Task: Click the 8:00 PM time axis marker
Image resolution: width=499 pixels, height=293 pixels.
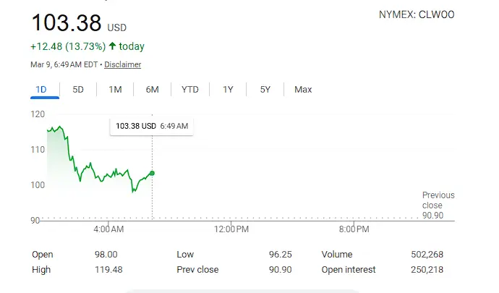Action: (353, 229)
